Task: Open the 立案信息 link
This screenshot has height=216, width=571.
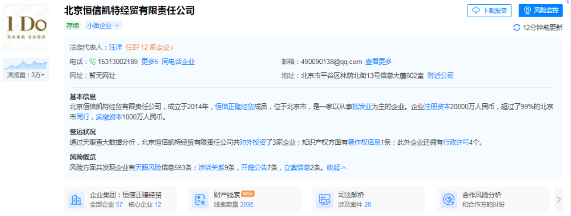Action: [297, 168]
